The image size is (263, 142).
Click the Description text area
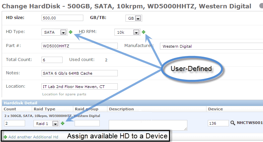click(148, 125)
